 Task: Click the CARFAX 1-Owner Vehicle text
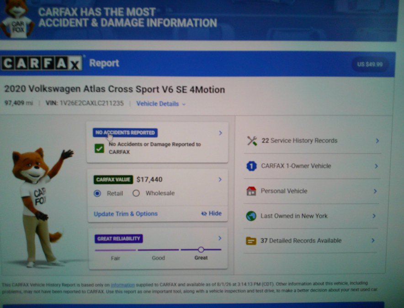tap(296, 166)
